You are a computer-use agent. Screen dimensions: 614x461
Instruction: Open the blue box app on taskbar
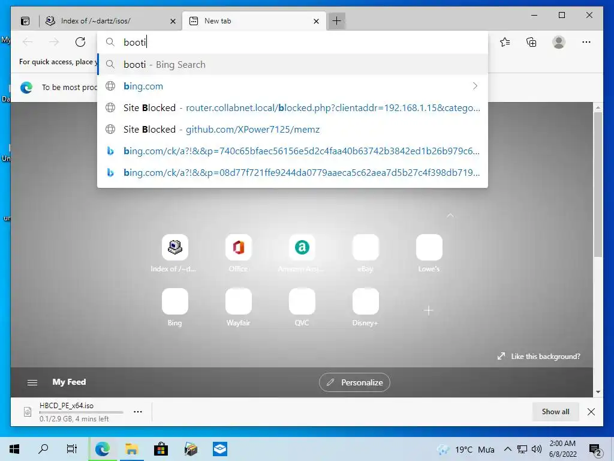(220, 449)
